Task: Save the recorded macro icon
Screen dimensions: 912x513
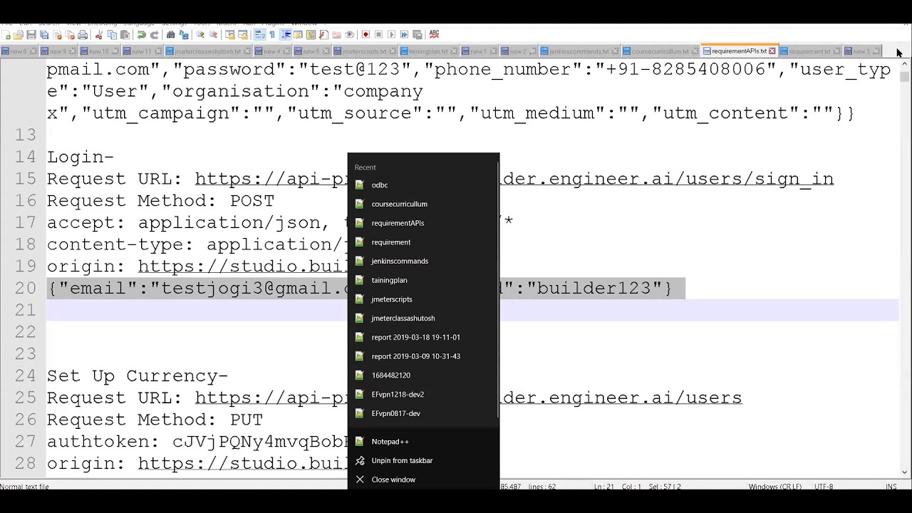Action: click(417, 34)
